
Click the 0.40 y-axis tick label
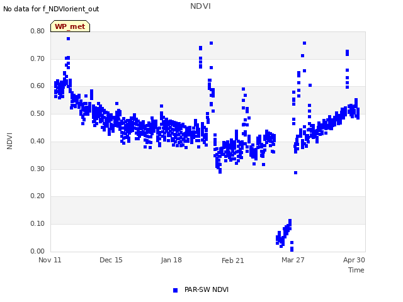[x=38, y=141]
